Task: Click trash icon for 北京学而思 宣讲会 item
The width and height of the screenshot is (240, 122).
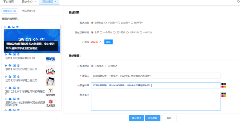Action: click(x=18, y=88)
